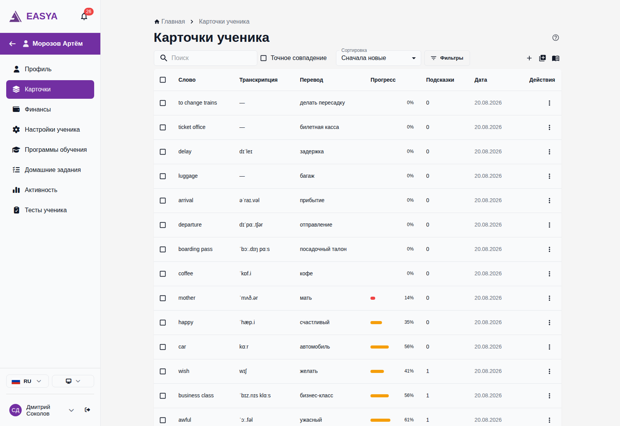Screen dimensions: 620x426
Task: Check the box for 'happy' row
Action: pyautogui.click(x=163, y=323)
